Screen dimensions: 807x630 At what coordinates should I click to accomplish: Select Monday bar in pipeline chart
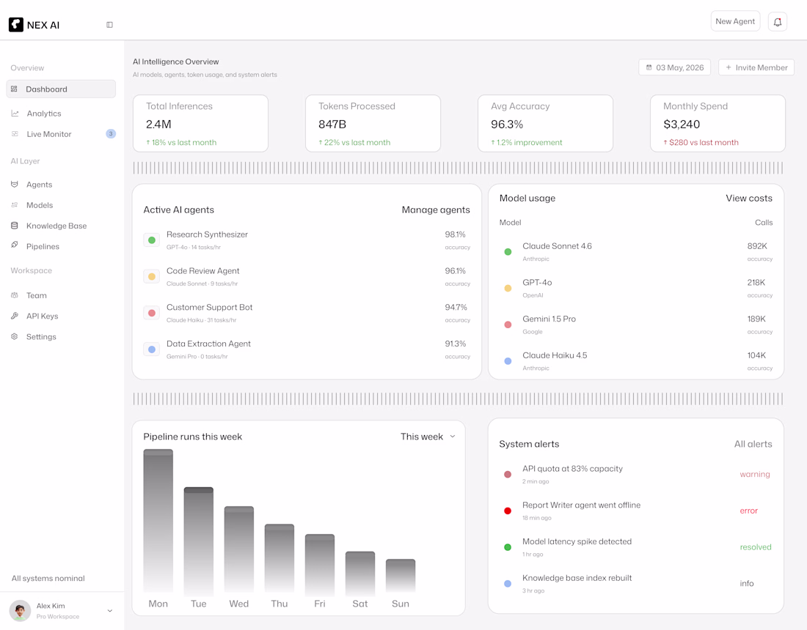[x=158, y=521]
